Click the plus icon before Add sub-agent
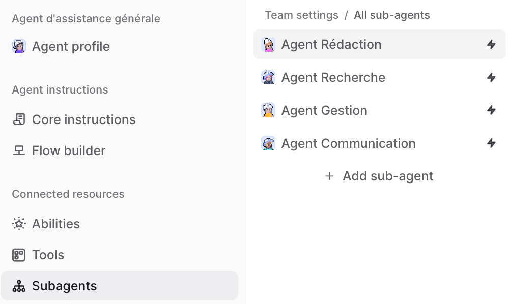 [329, 176]
